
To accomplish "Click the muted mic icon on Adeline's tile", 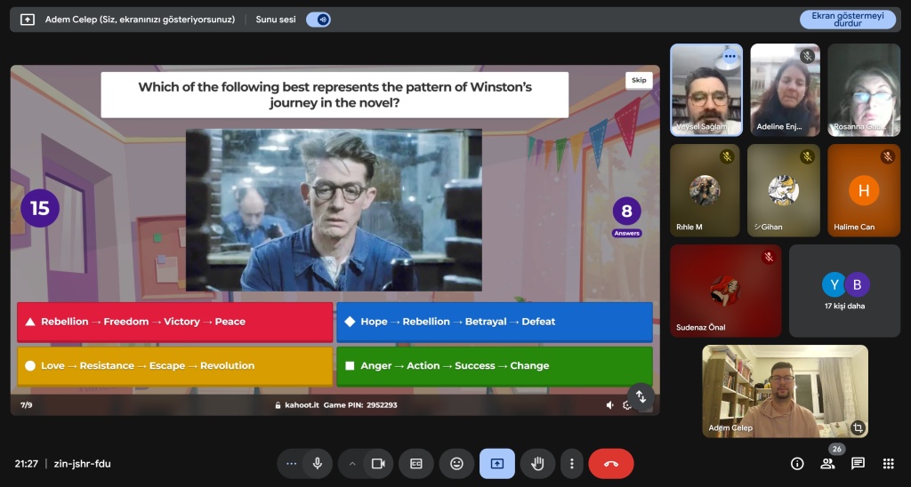I will [x=807, y=56].
